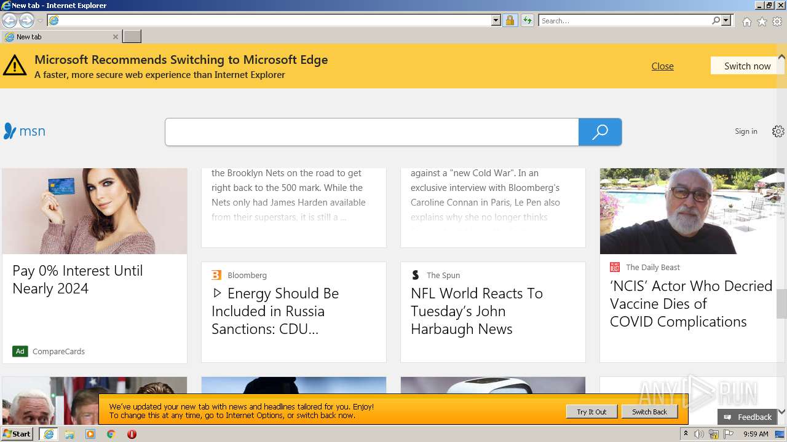The height and width of the screenshot is (442, 787).
Task: Open the media player taskbar icon
Action: tap(90, 434)
